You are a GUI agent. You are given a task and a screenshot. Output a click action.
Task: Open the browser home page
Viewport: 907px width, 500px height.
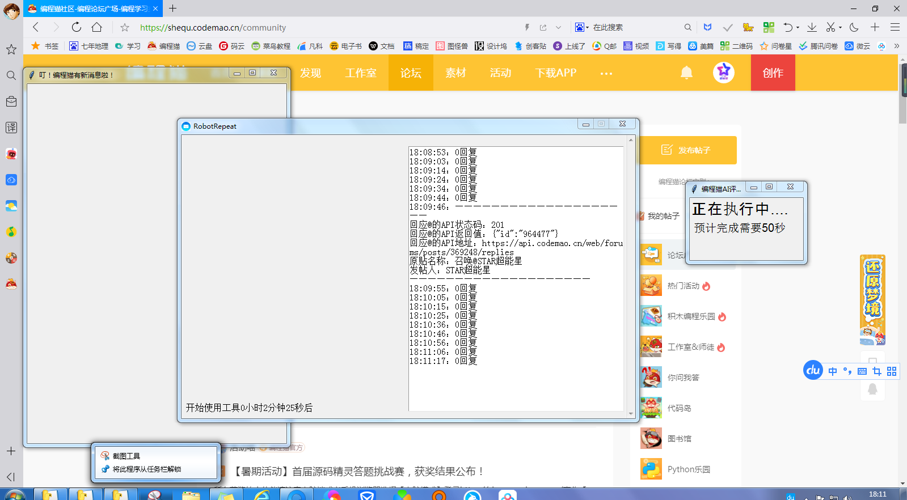click(97, 27)
